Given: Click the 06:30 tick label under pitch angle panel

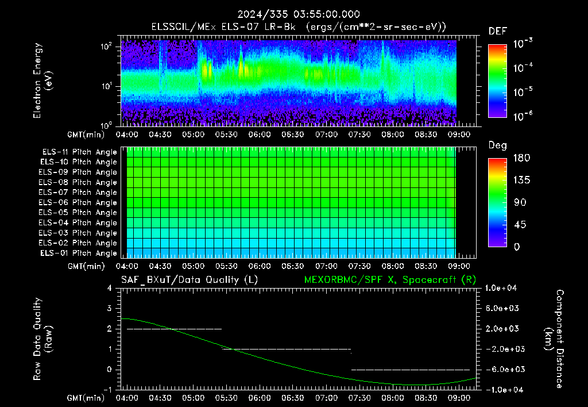Looking at the screenshot, I should click(293, 266).
